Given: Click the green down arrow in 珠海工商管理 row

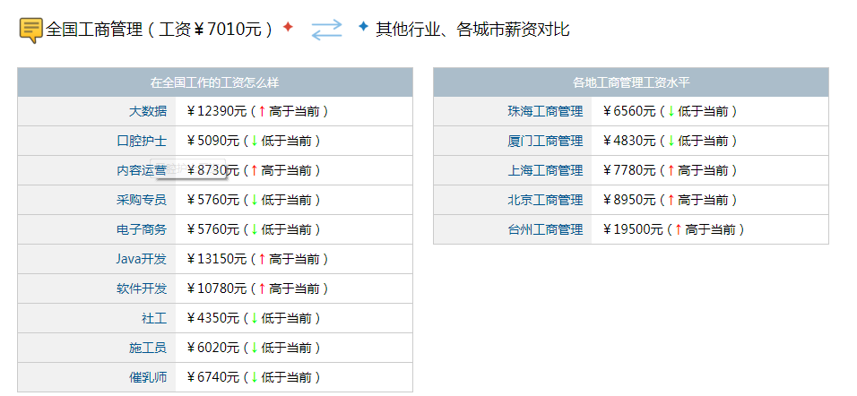Looking at the screenshot, I should pyautogui.click(x=671, y=111).
